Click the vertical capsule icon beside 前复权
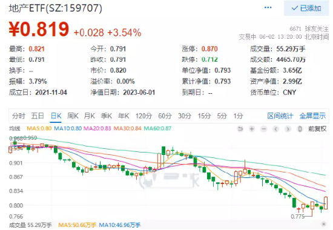This screenshot has height=230, width=333. [300, 129]
